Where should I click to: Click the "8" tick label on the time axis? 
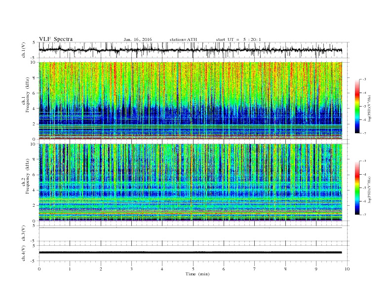(x=285, y=269)
